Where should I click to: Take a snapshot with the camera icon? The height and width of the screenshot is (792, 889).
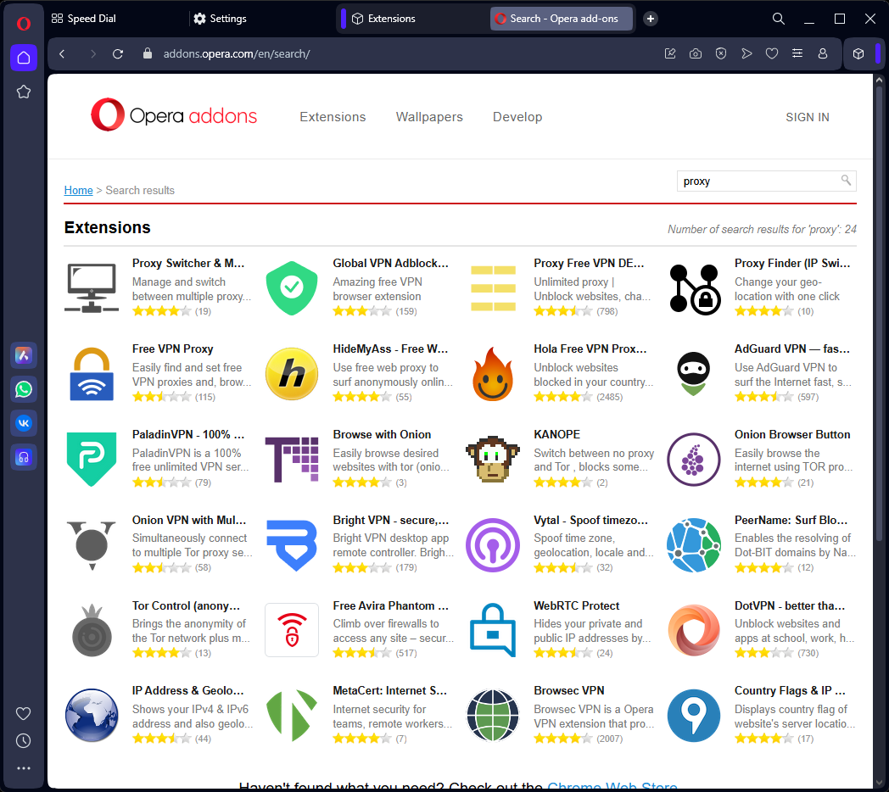point(696,54)
